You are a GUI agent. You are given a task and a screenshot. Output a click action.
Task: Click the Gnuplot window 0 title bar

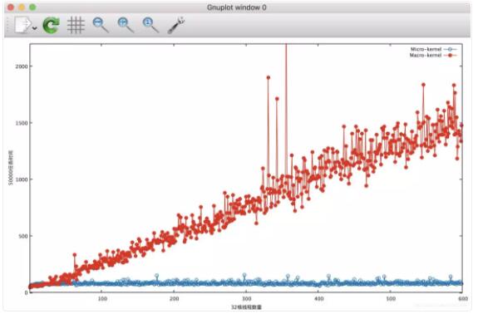pos(237,7)
